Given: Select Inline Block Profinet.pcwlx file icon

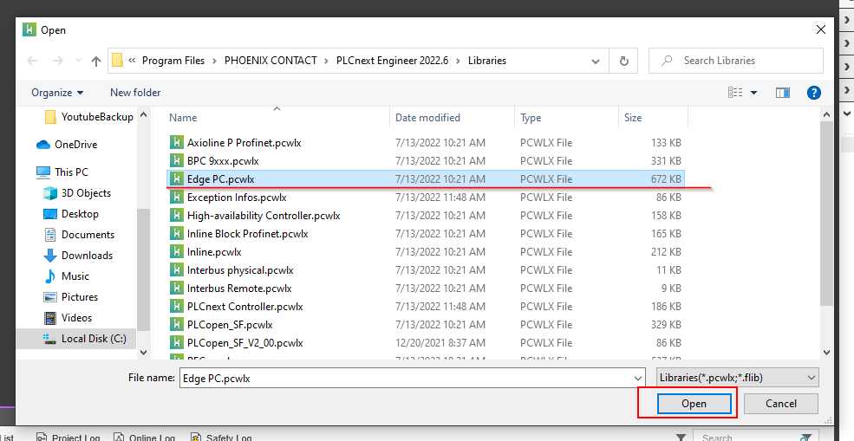Looking at the screenshot, I should pos(176,234).
